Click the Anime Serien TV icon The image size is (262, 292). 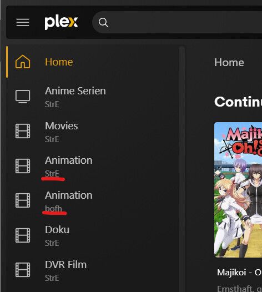(x=23, y=97)
